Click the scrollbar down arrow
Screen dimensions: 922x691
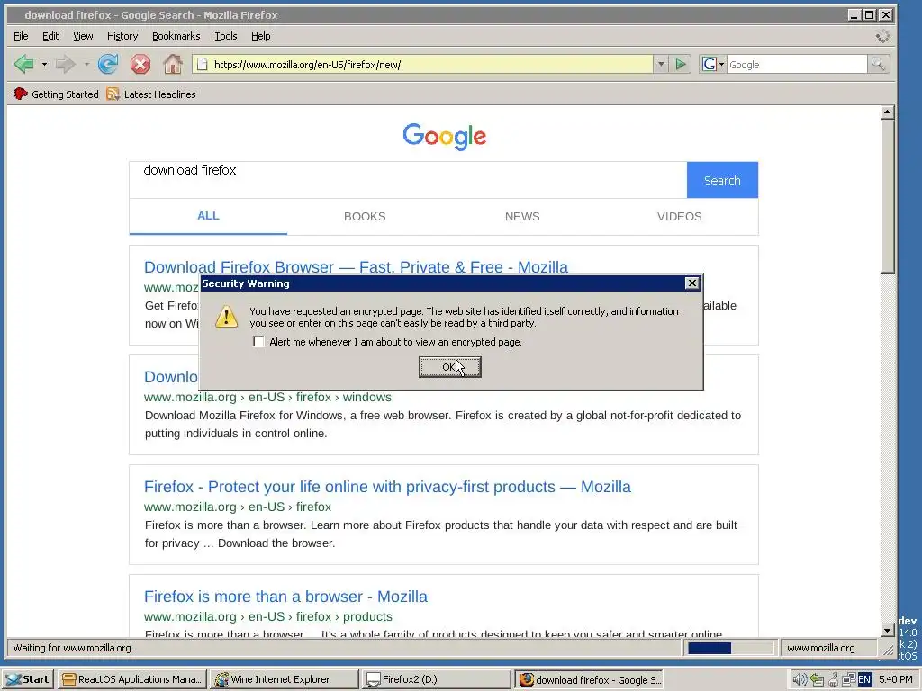tap(888, 630)
